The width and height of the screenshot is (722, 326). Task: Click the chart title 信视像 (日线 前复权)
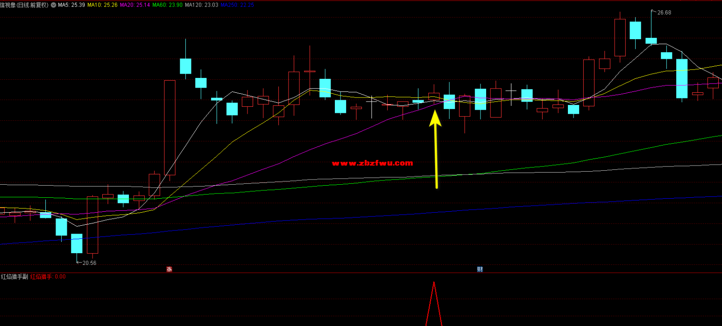(24, 5)
